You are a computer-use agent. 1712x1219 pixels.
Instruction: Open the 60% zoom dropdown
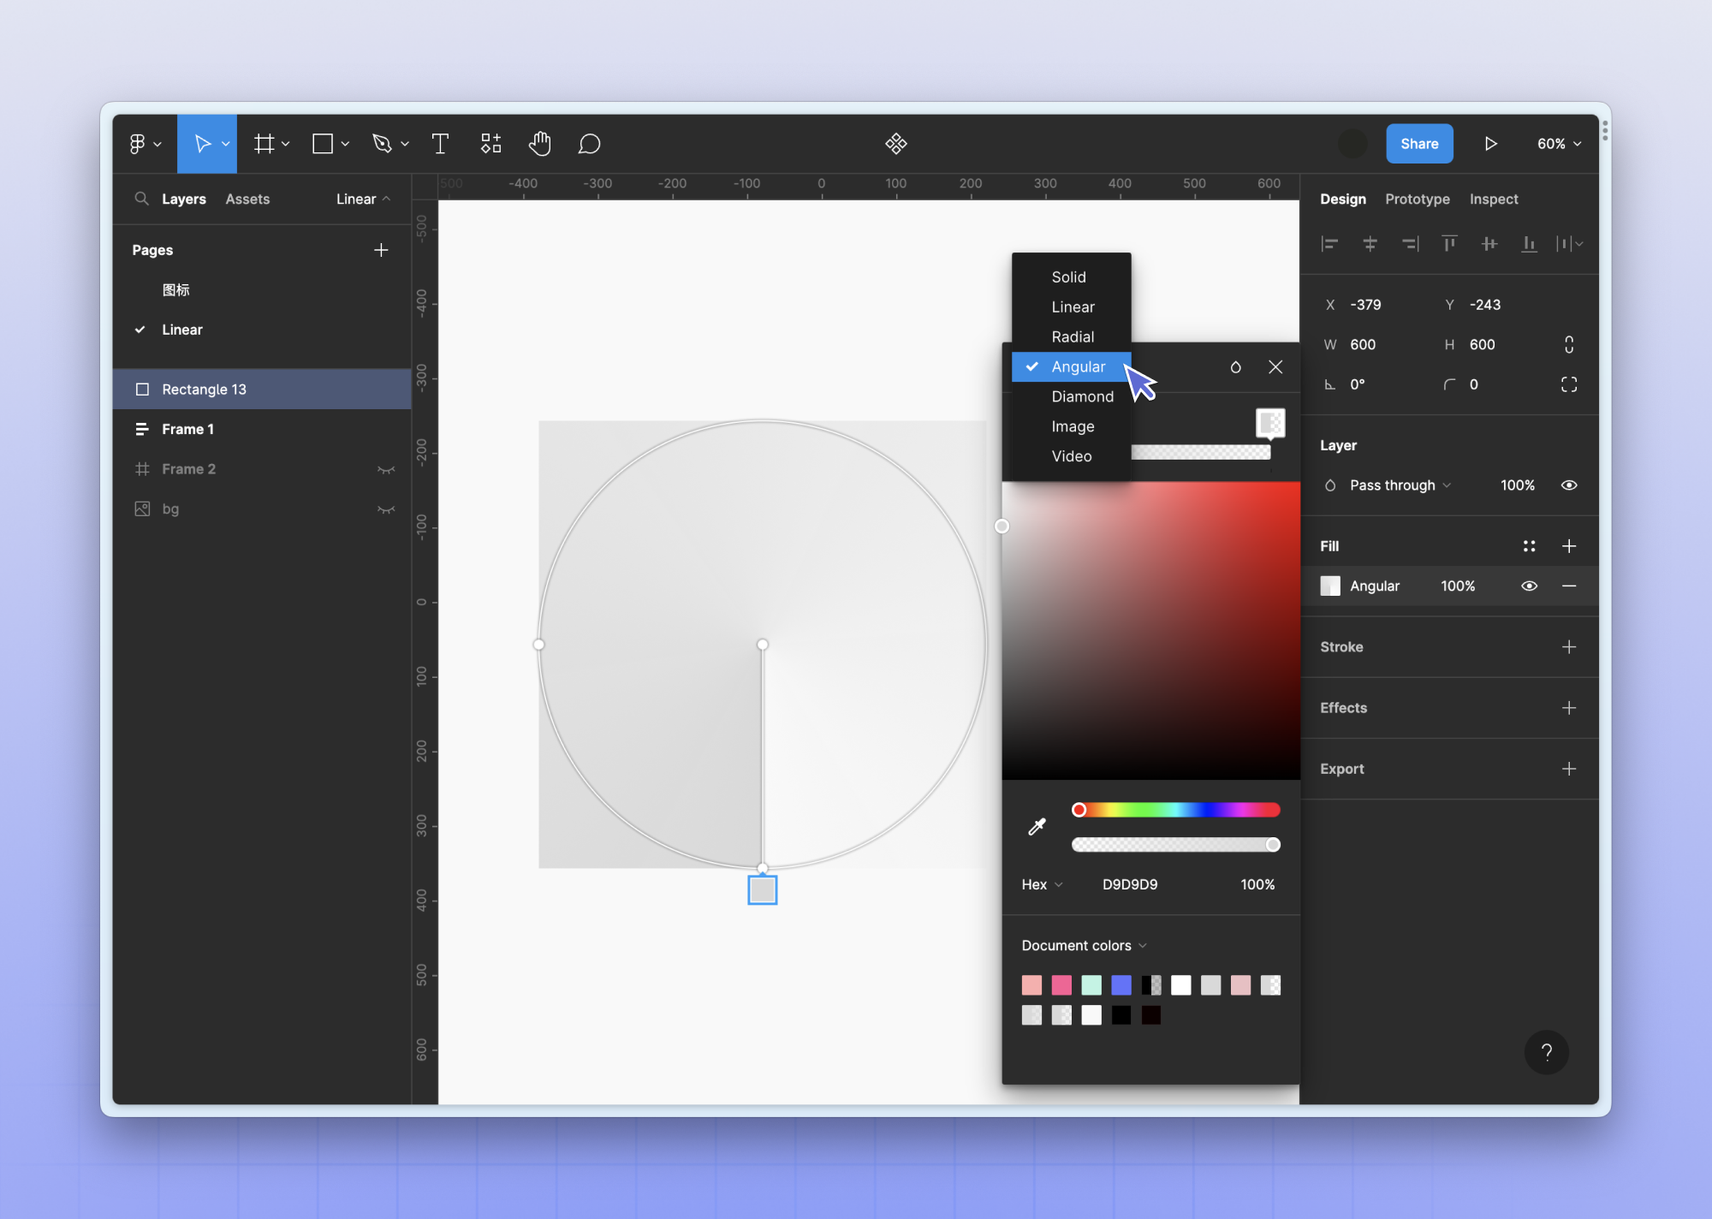(x=1559, y=144)
